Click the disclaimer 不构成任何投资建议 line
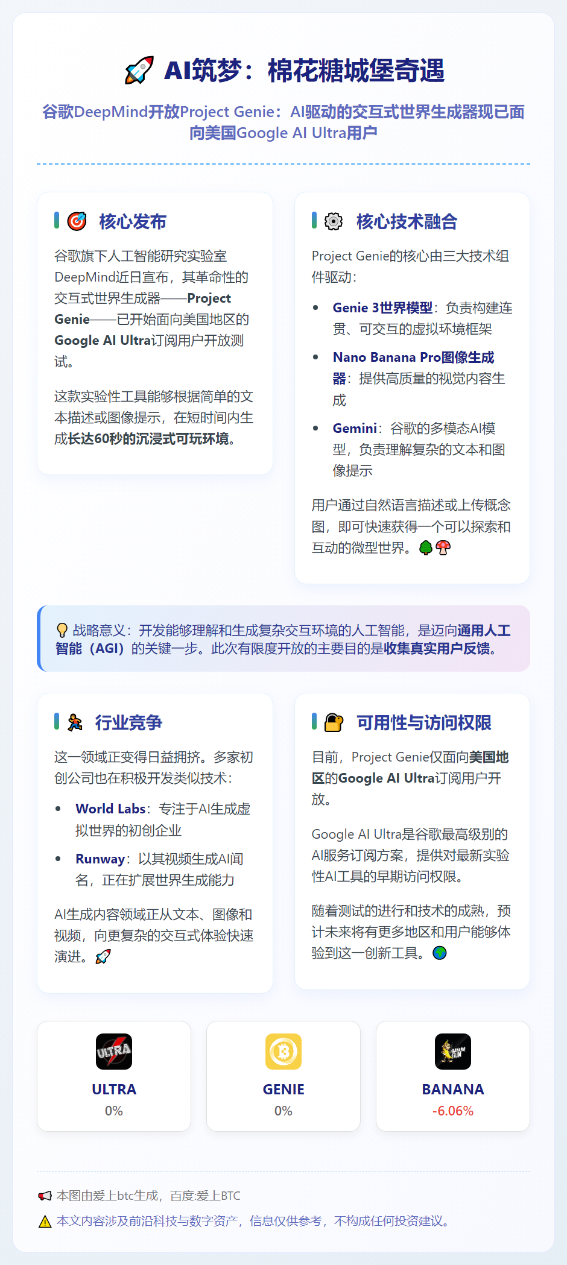Screen dimensions: 567x1265 click(253, 1222)
